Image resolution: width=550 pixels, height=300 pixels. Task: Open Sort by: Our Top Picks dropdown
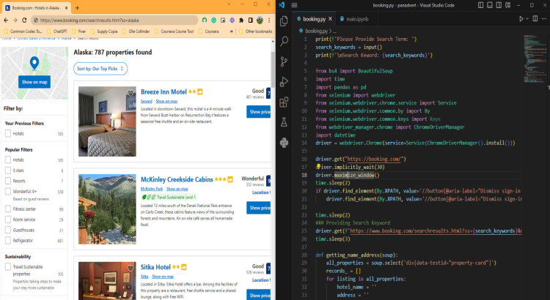100,69
